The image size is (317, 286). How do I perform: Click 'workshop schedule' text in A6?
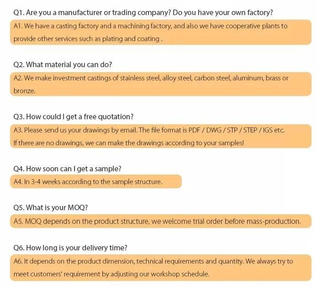point(180,274)
